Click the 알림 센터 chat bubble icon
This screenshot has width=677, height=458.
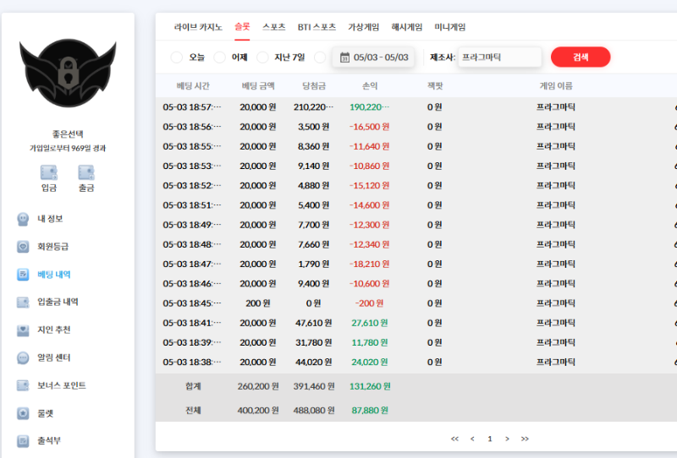point(23,358)
